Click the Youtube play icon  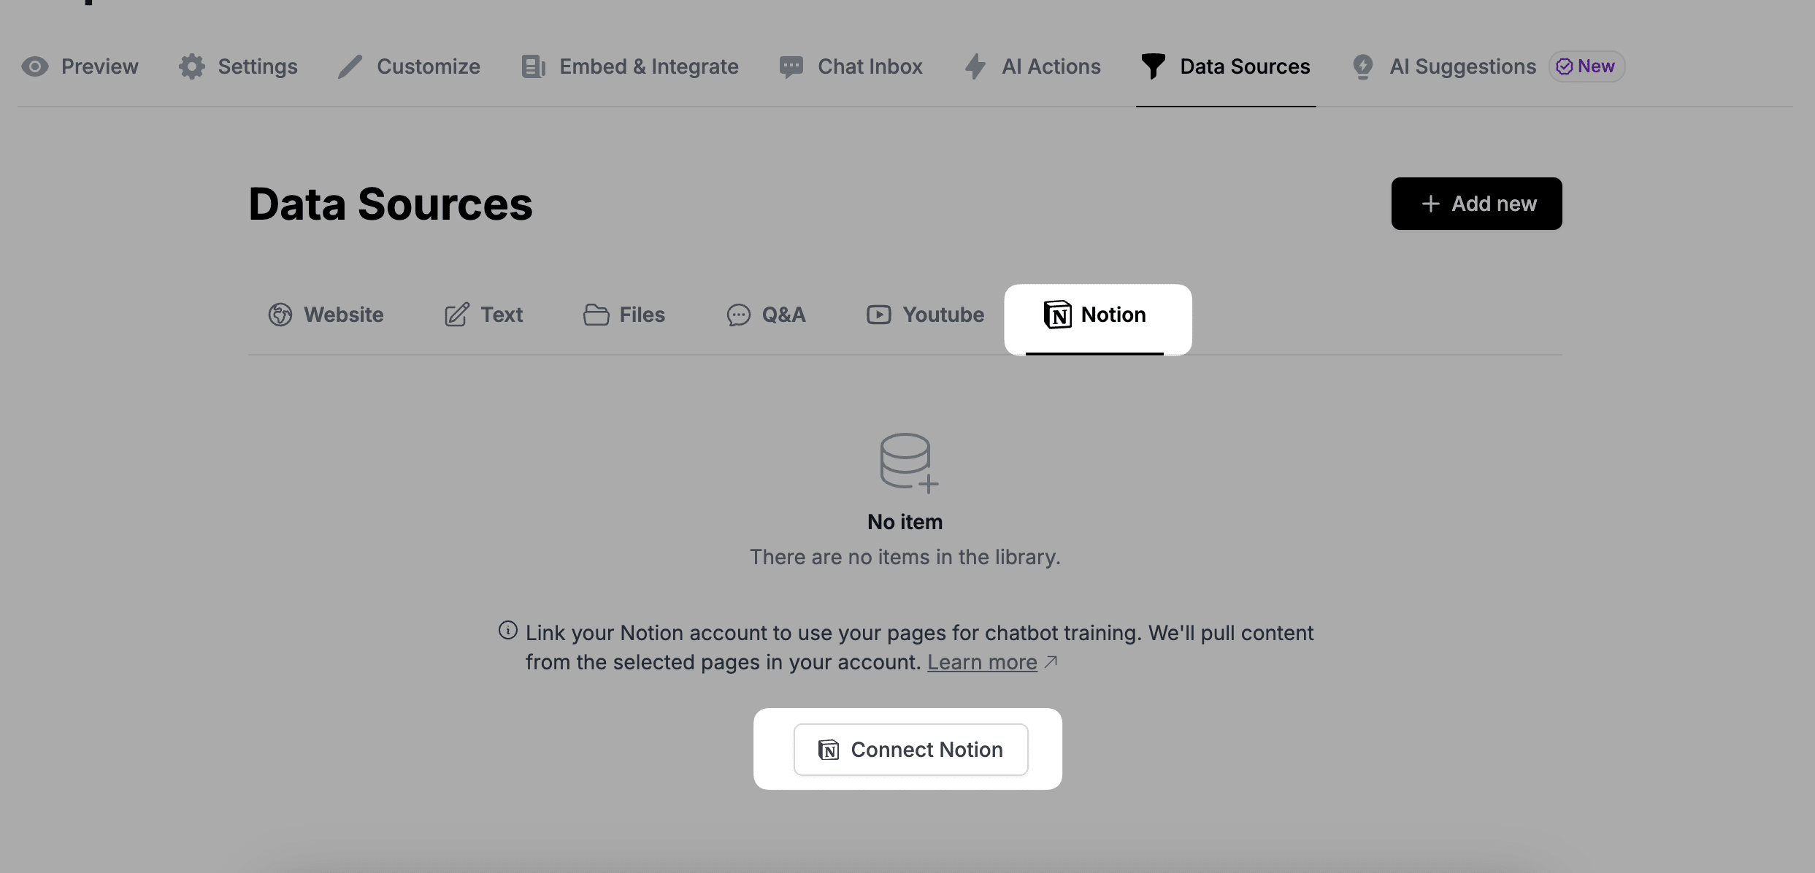point(879,315)
